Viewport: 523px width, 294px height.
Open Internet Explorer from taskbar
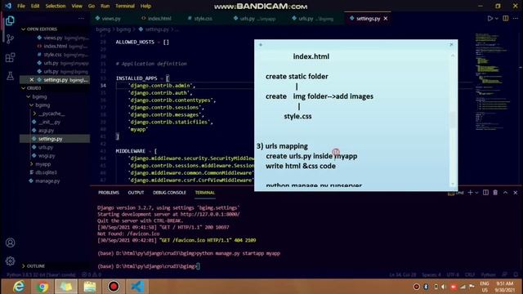click(x=19, y=287)
